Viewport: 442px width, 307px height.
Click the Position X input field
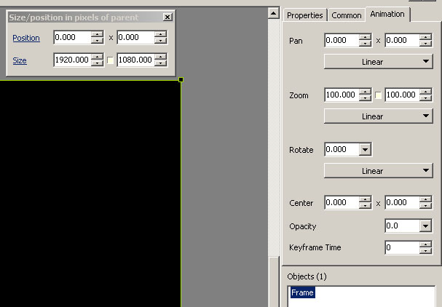[72, 38]
